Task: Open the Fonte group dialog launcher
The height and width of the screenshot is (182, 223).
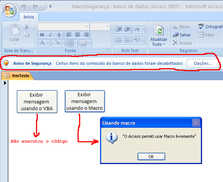Action: tap(108, 50)
